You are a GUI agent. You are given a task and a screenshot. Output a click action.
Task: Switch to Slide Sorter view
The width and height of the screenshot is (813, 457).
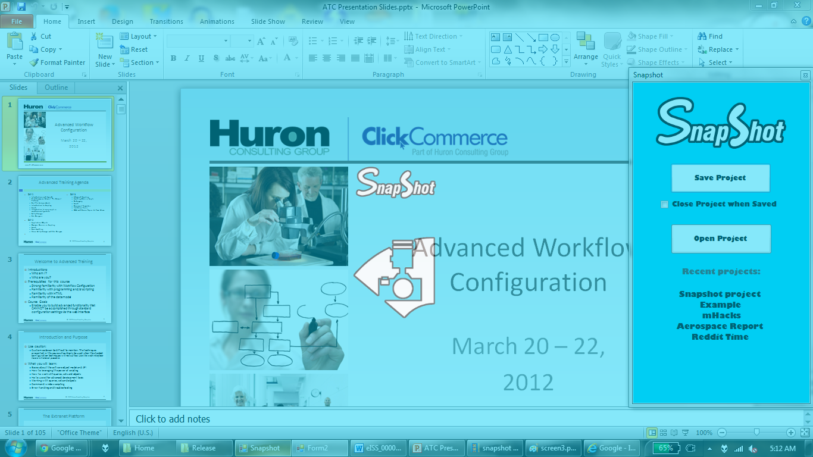pyautogui.click(x=664, y=433)
